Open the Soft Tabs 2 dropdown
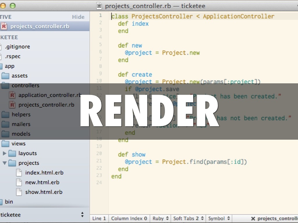The image size is (298, 223). (x=189, y=218)
